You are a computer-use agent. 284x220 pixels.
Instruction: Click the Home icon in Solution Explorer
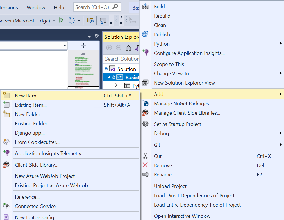click(x=128, y=48)
